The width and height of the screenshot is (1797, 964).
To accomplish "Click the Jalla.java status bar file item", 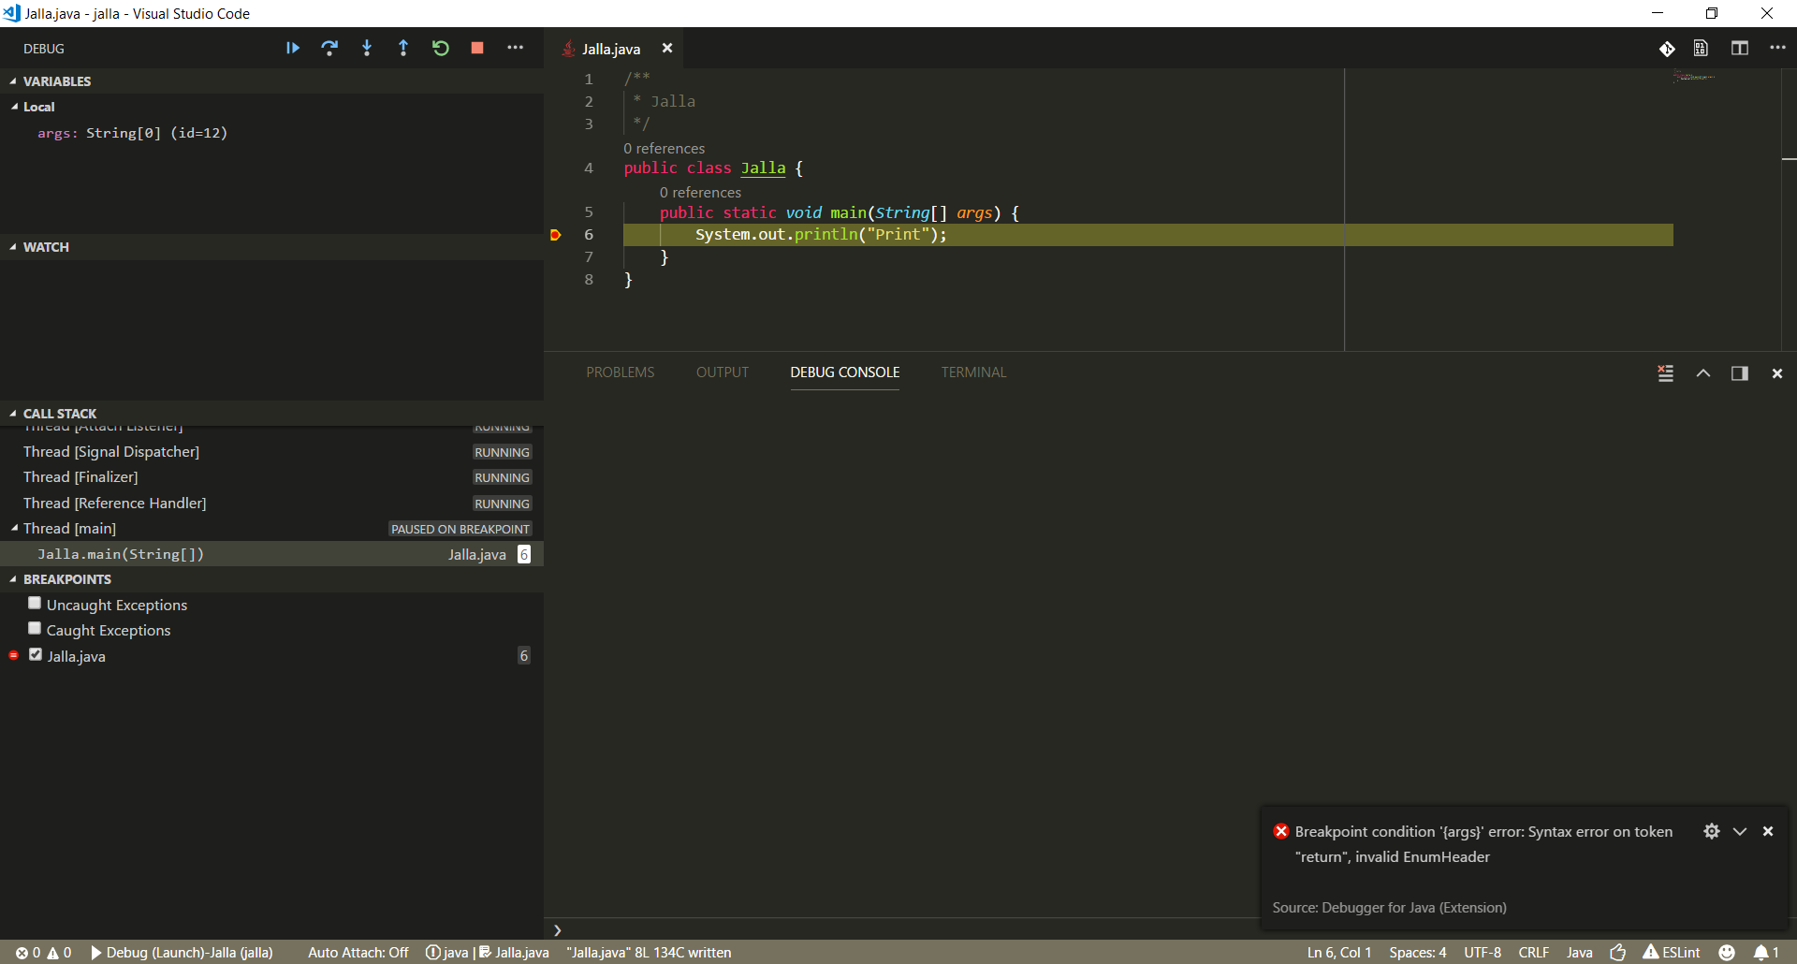I will coord(514,952).
